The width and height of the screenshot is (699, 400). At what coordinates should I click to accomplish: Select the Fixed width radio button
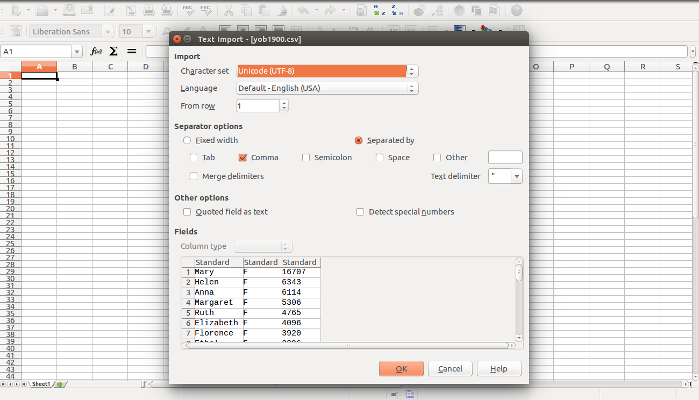click(x=187, y=140)
